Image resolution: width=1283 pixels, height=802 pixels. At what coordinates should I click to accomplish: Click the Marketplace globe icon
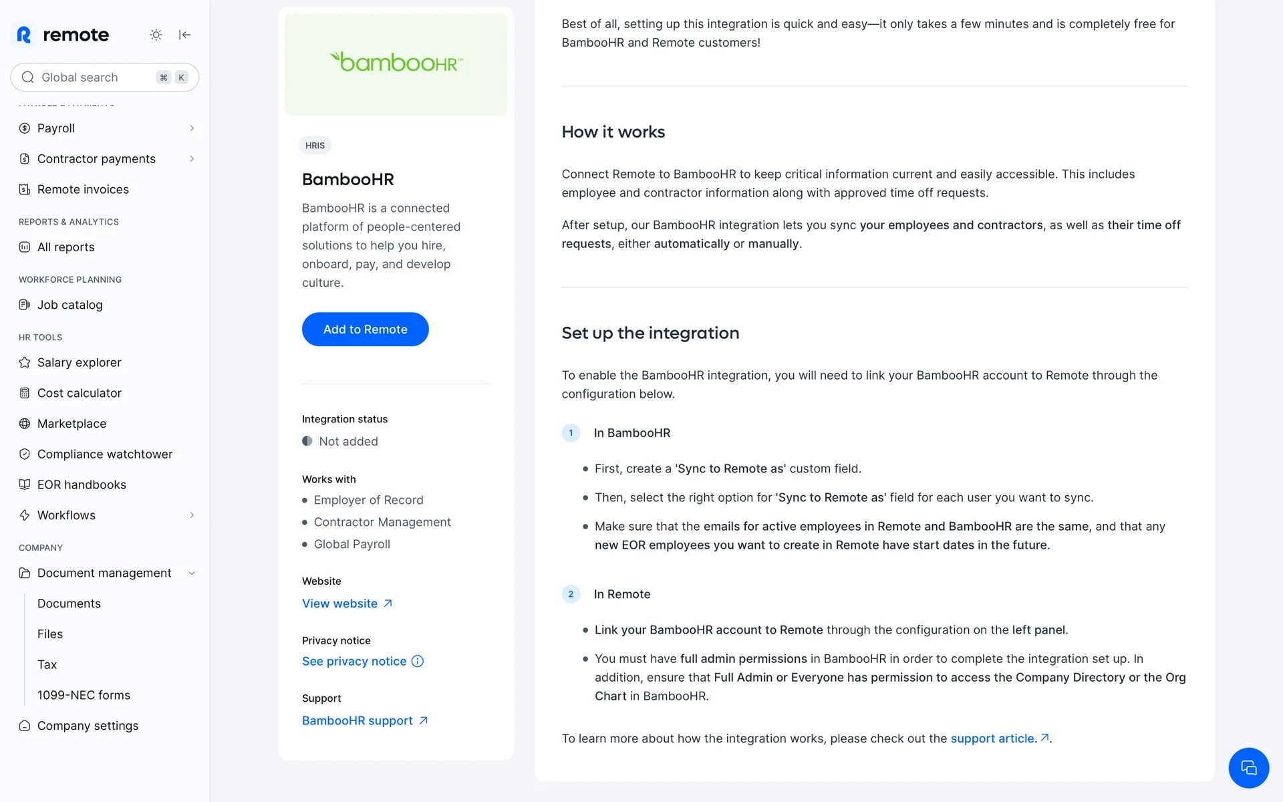25,424
